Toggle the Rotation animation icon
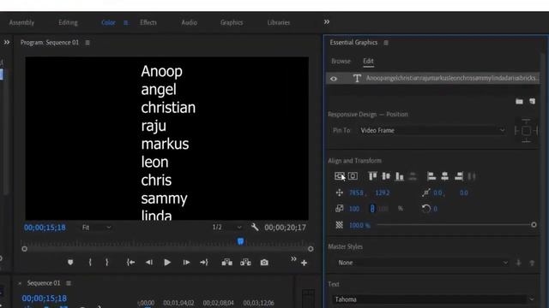This screenshot has width=549, height=308. (425, 209)
